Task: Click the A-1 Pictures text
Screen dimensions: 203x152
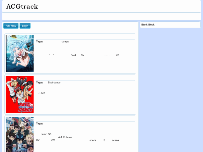Action: (65, 137)
